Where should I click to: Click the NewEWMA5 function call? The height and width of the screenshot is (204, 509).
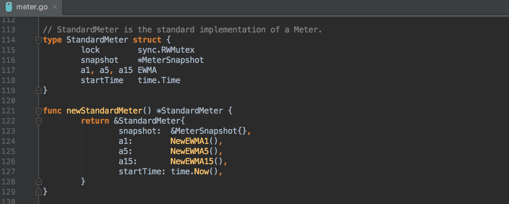coord(189,151)
